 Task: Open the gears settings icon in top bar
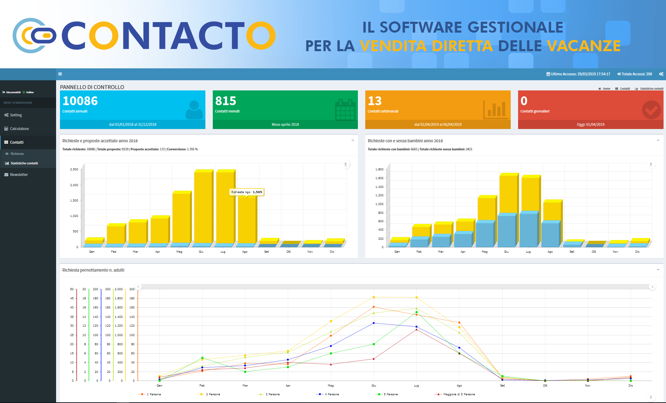click(661, 74)
